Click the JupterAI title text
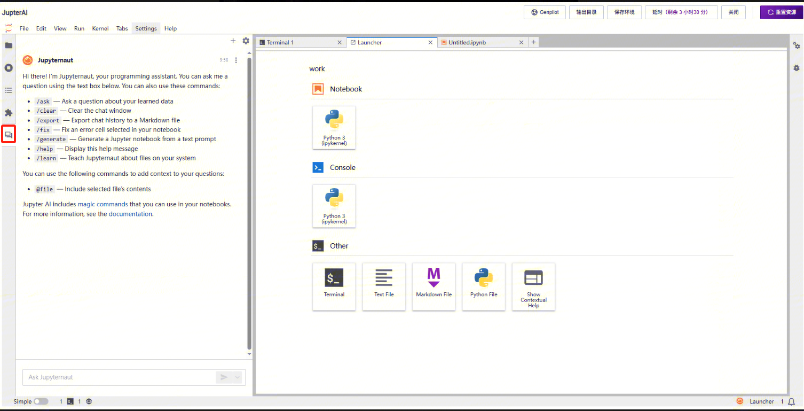 15,12
